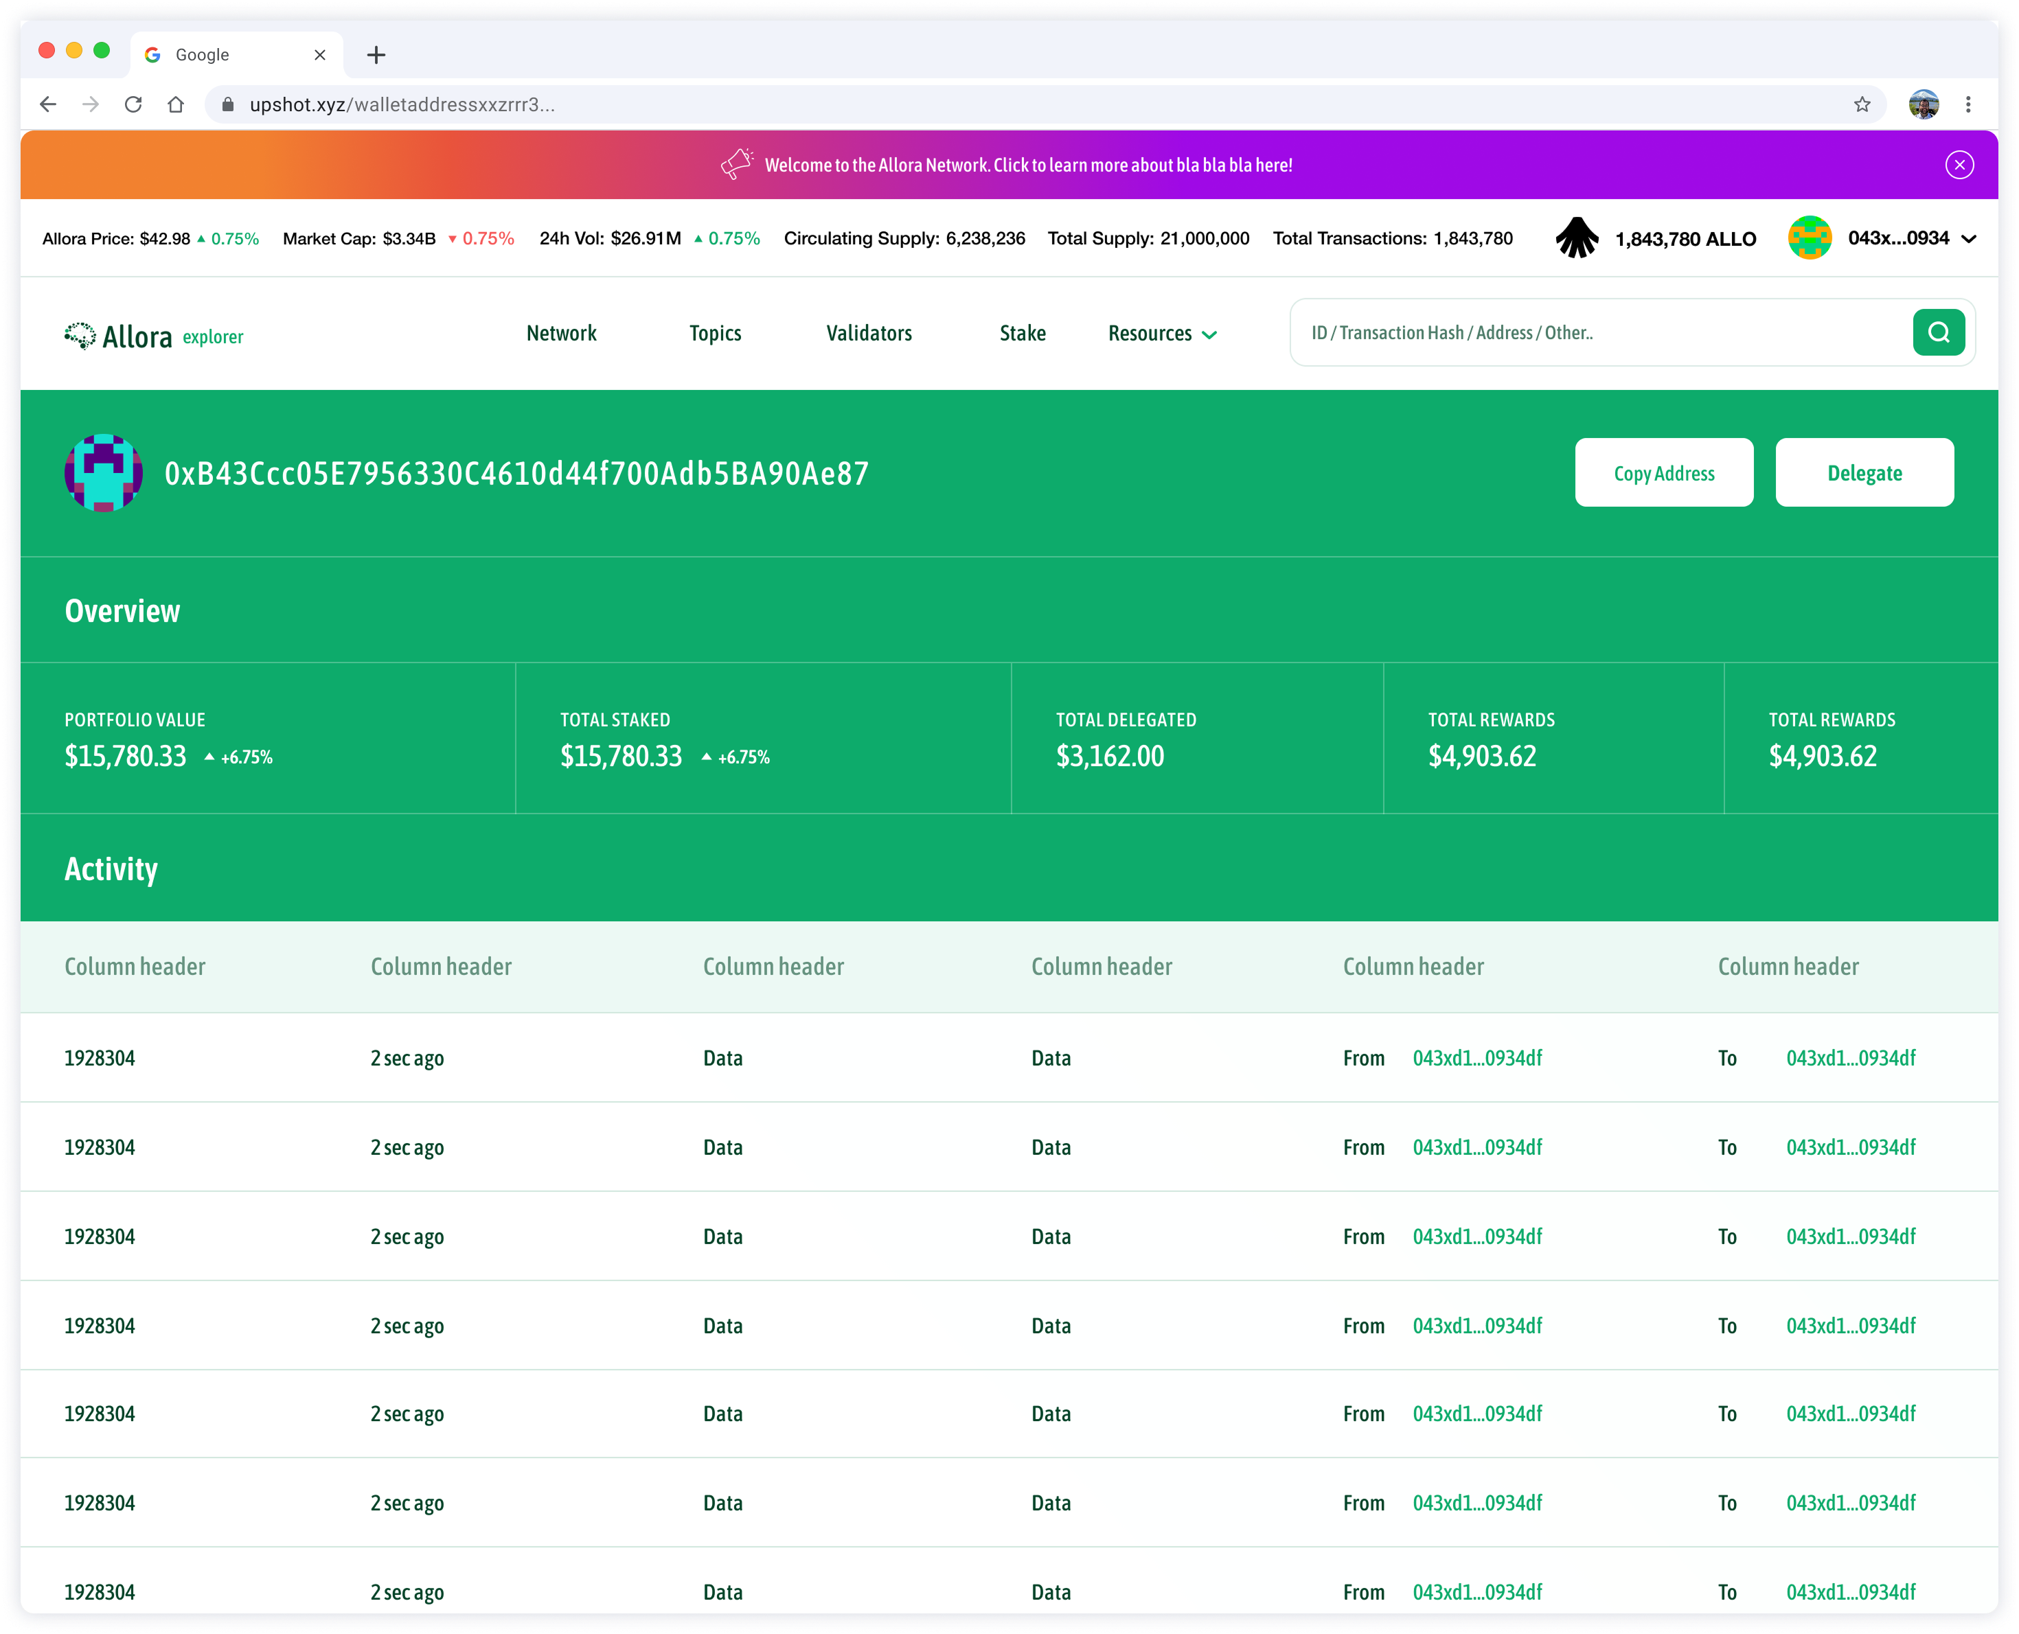Click the browser forward arrow
The width and height of the screenshot is (2019, 1634).
point(91,104)
